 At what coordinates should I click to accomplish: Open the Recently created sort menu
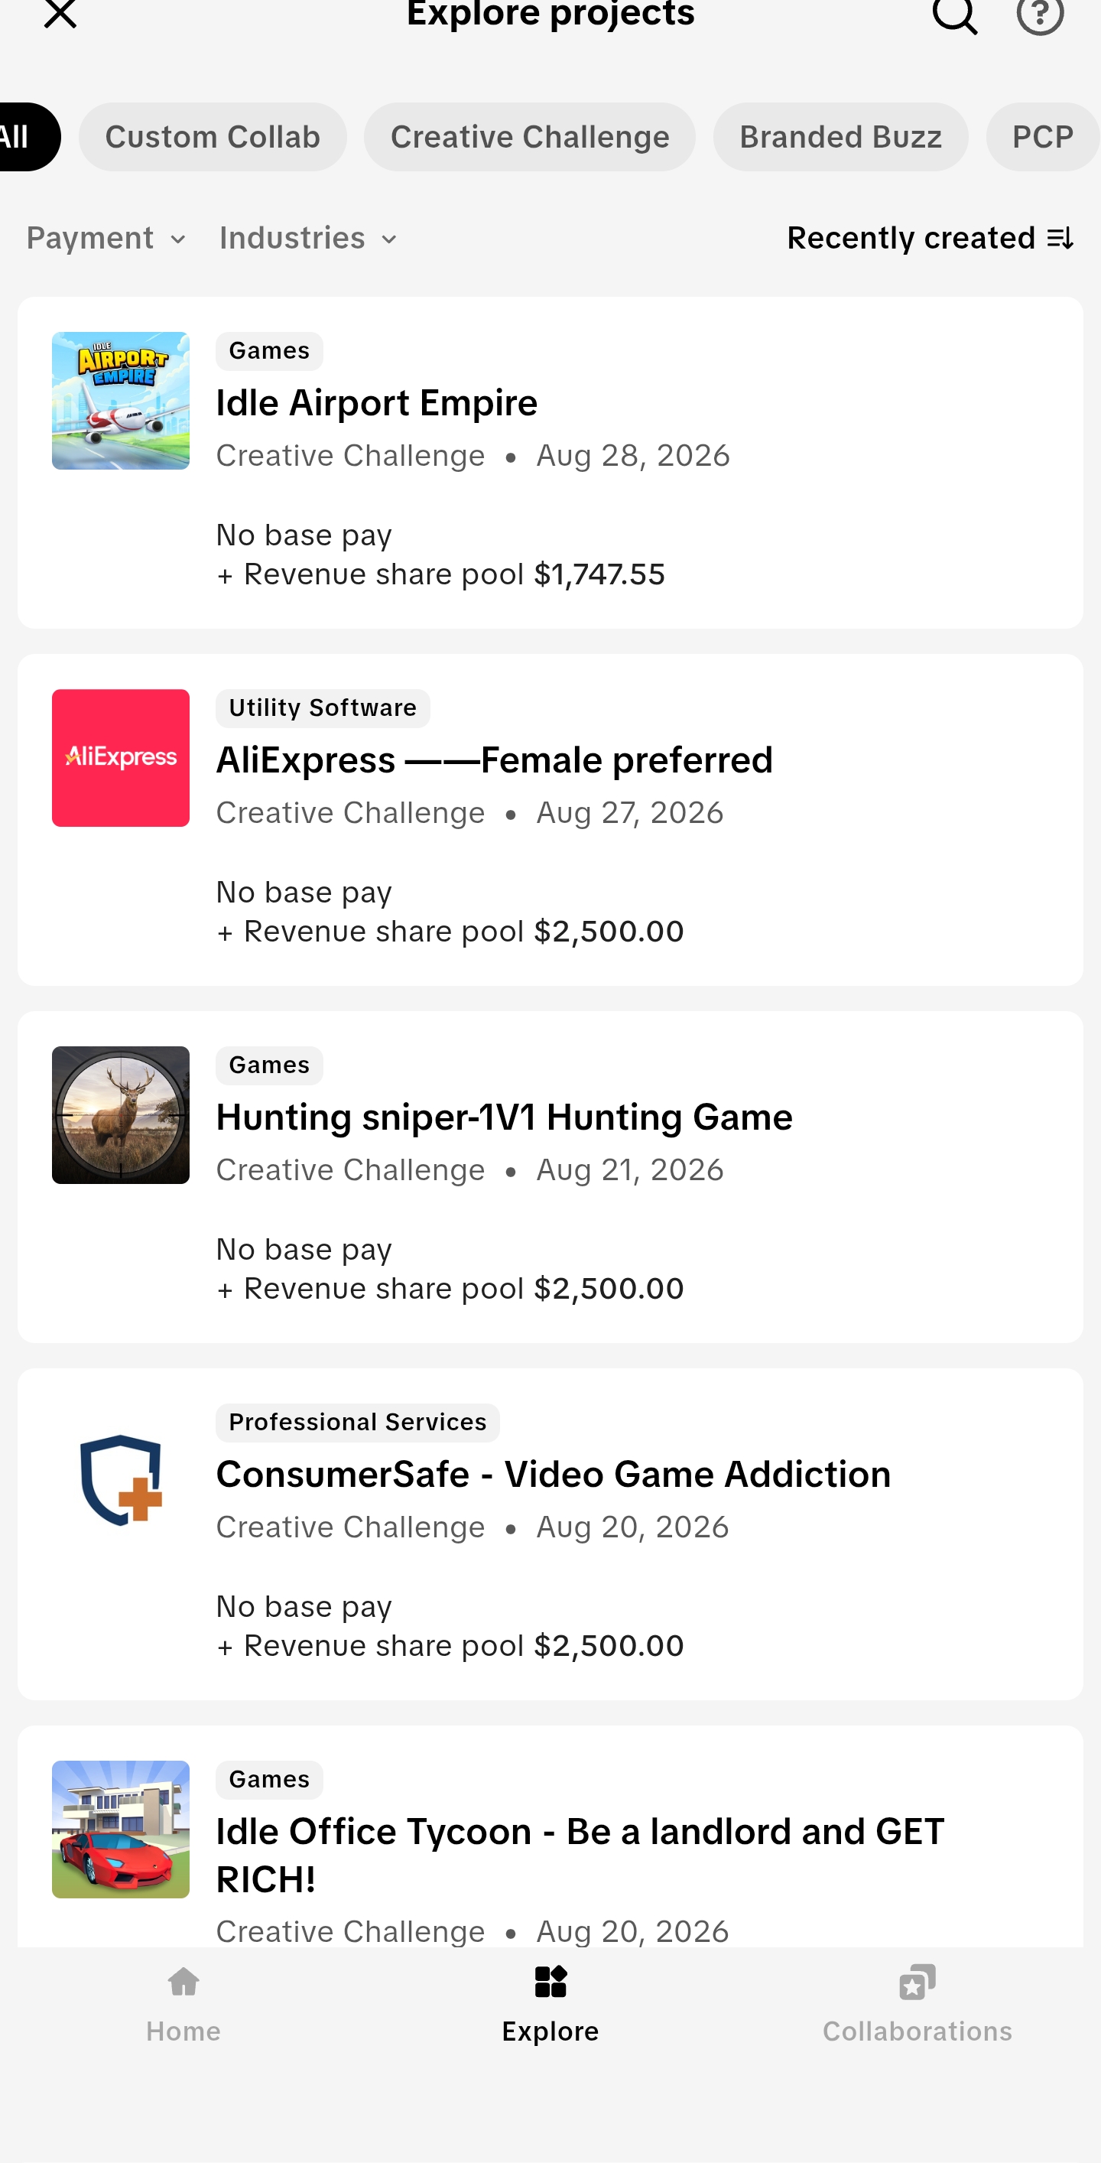point(930,239)
